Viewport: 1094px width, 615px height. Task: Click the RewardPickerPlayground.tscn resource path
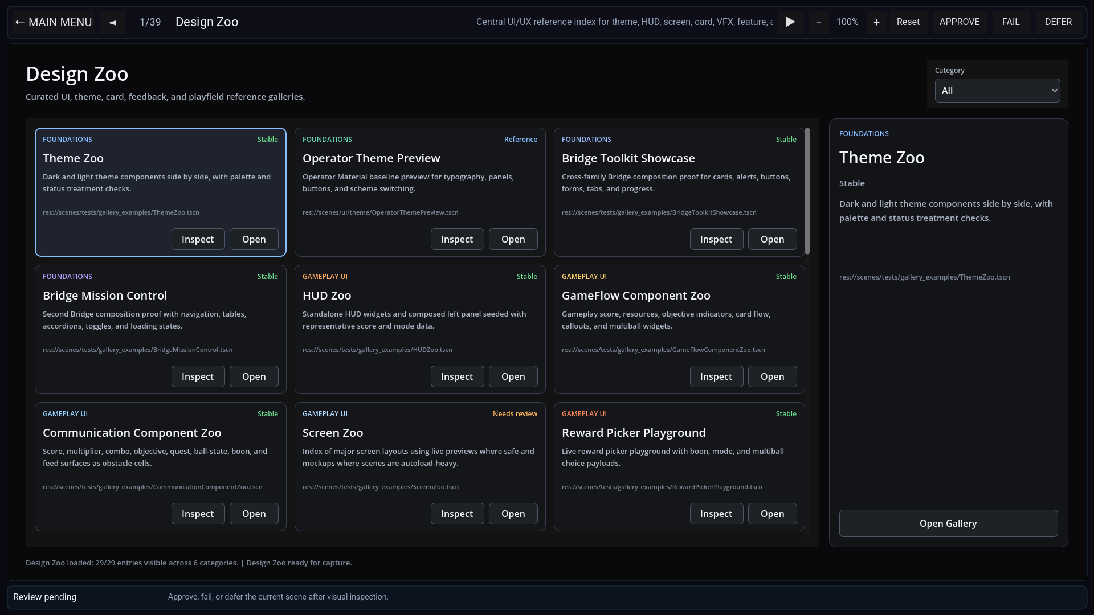[x=662, y=487]
